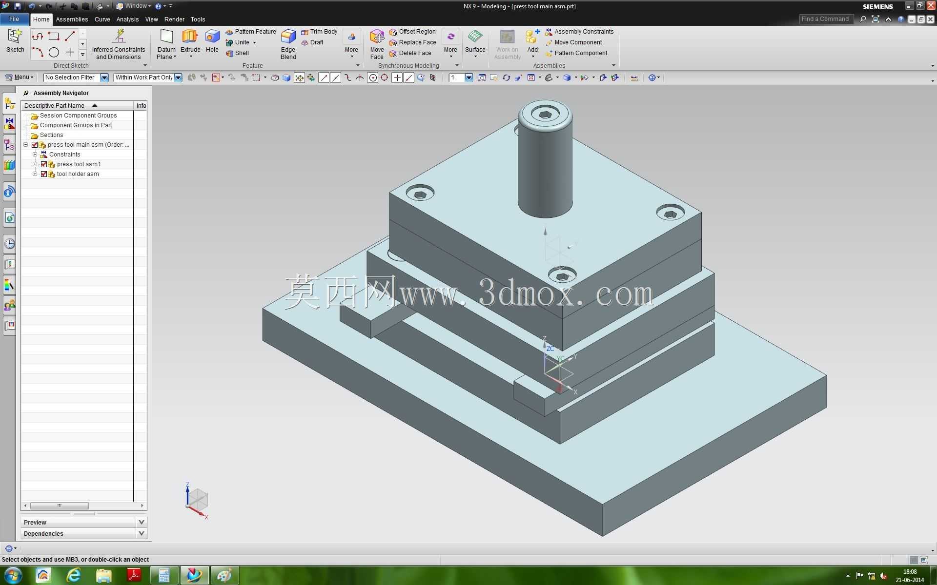Open the Menu dropdown button

19,77
